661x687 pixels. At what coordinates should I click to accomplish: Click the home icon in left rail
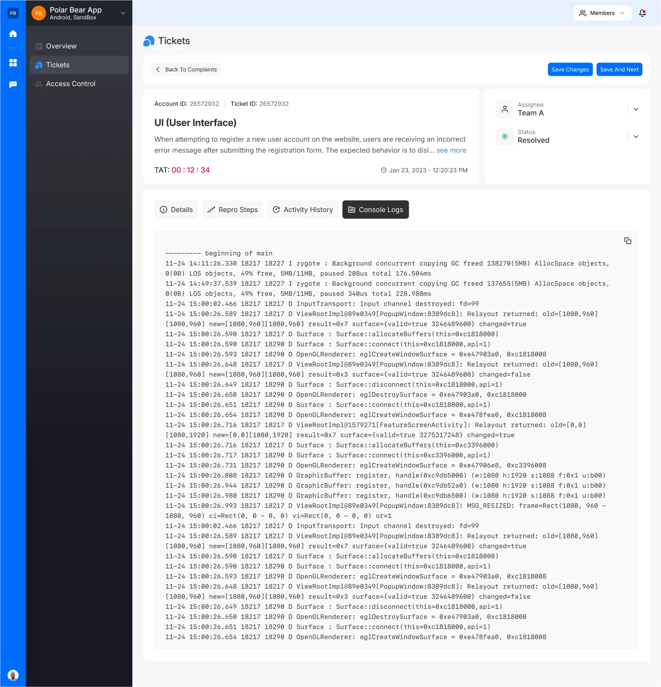pyautogui.click(x=13, y=34)
